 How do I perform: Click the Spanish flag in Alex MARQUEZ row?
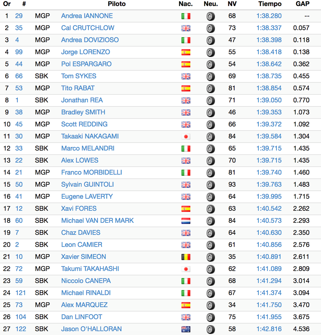coord(186,305)
